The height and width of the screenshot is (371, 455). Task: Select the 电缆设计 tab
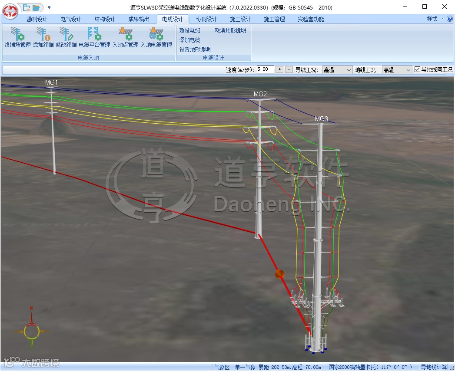173,19
